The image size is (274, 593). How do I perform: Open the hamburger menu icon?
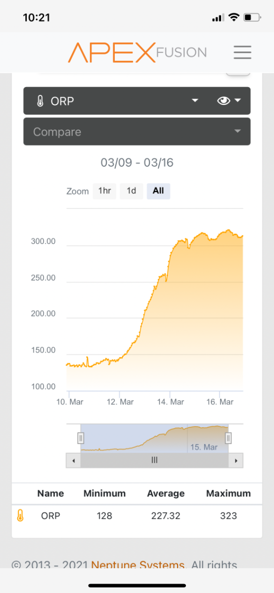pyautogui.click(x=242, y=52)
